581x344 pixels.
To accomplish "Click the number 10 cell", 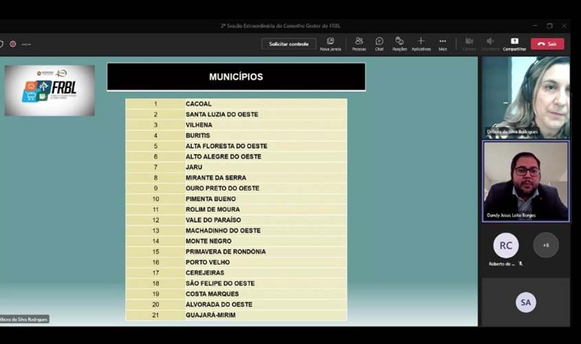I will point(155,199).
